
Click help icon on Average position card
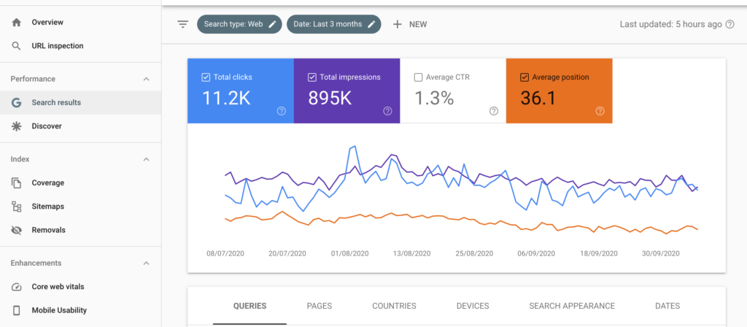(x=600, y=111)
